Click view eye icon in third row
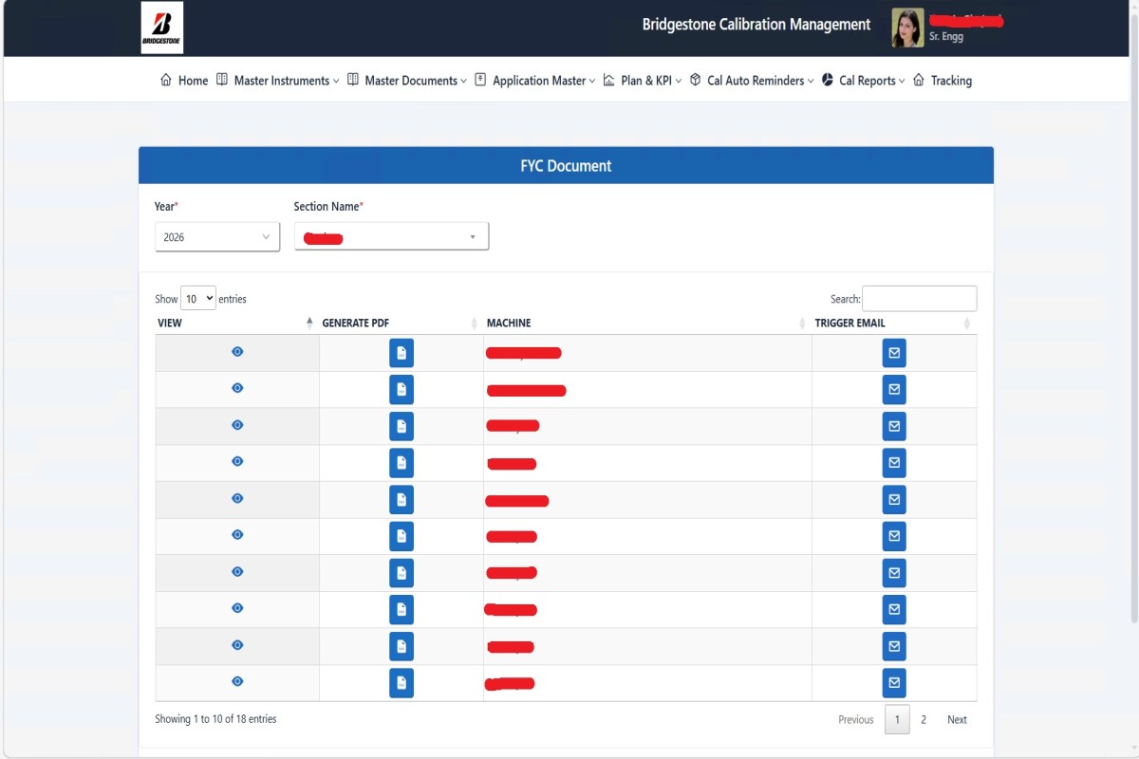 click(237, 425)
